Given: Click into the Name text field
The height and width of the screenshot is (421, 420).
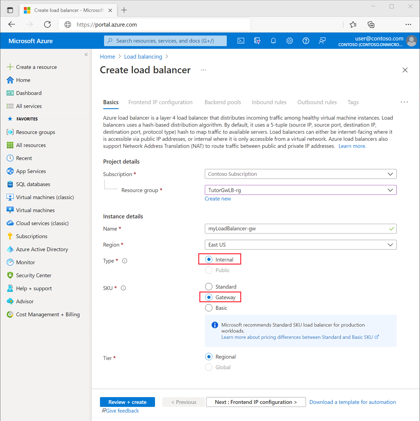Looking at the screenshot, I should tap(297, 229).
